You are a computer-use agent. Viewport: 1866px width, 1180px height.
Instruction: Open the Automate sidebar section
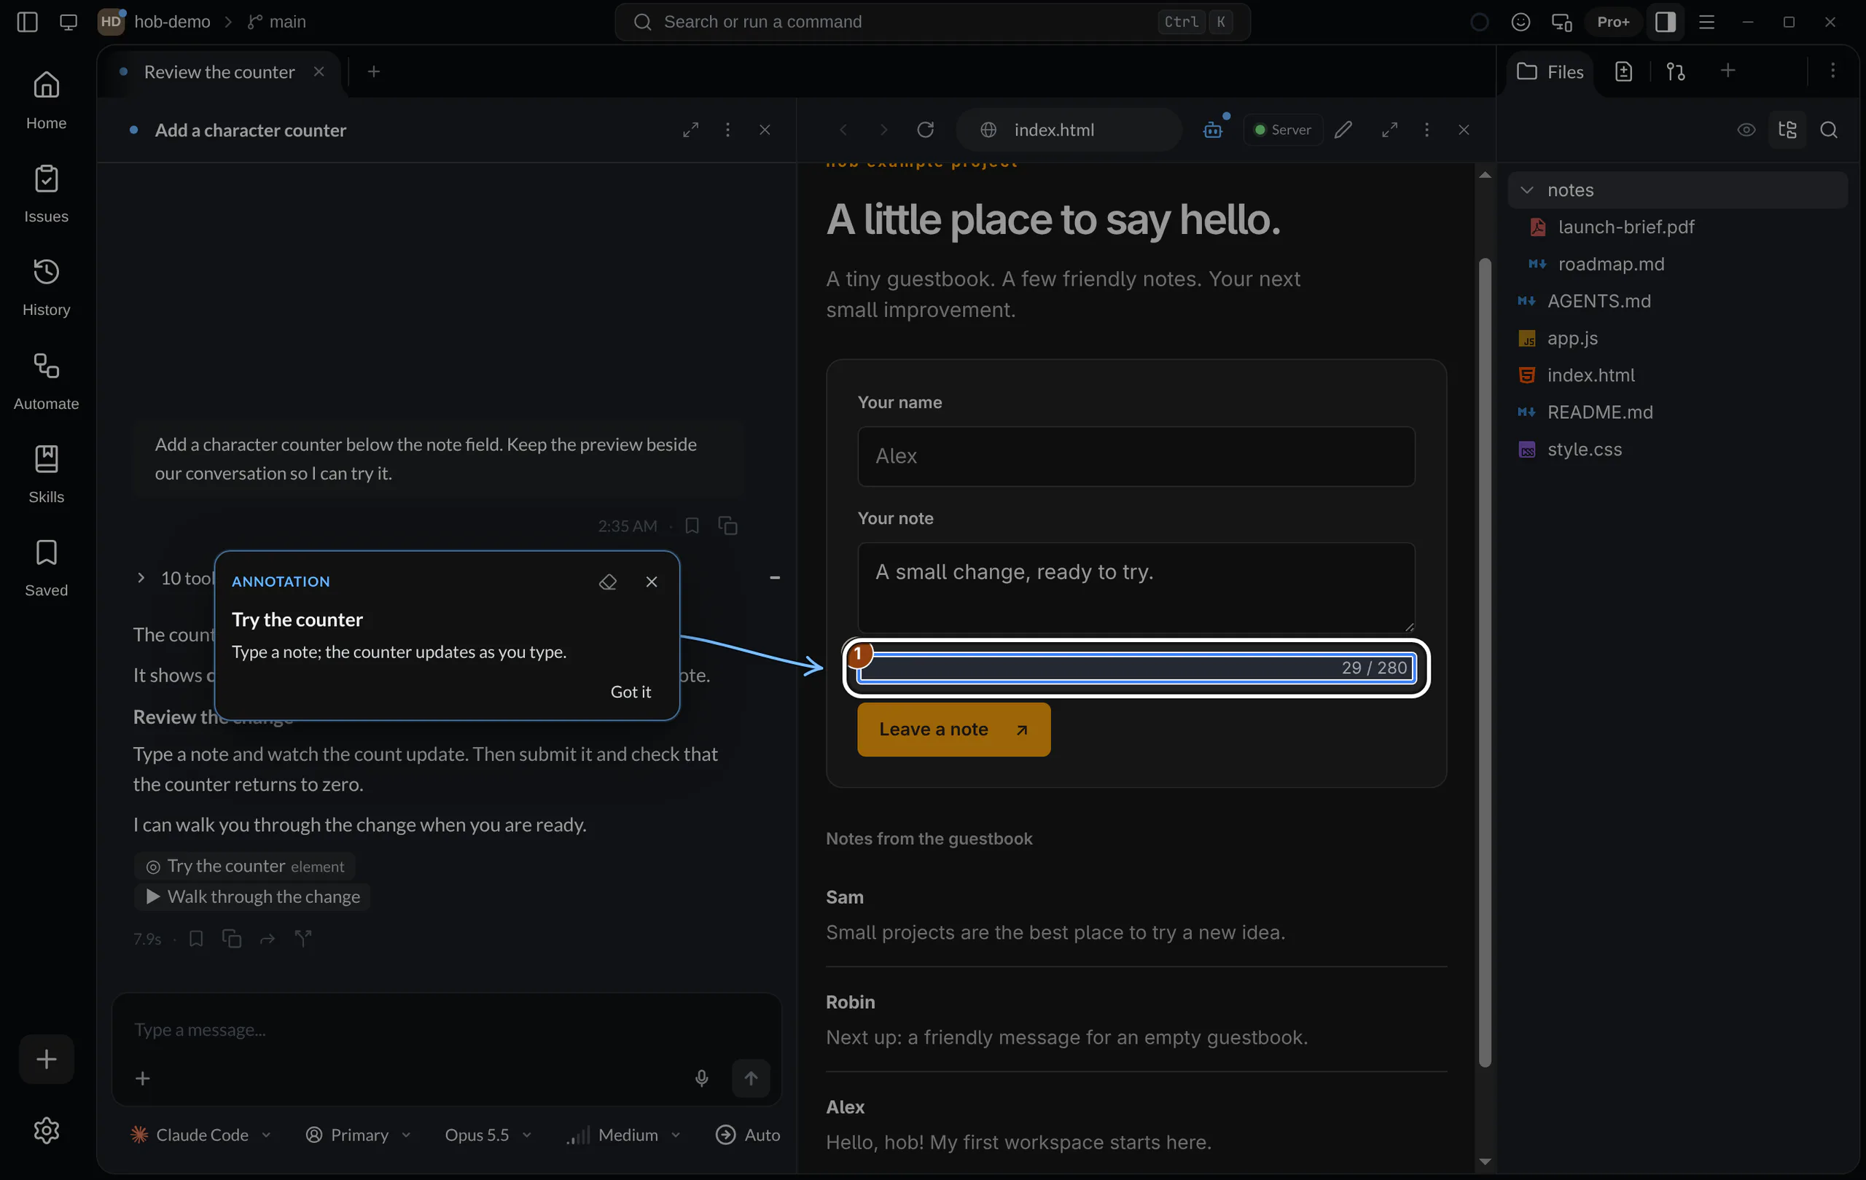click(x=47, y=380)
